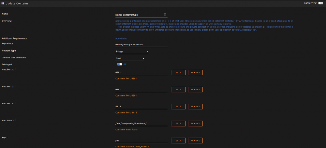Open the Console shell command dropdown
Screen dimensions: 326x148
pyautogui.click(x=130, y=58)
